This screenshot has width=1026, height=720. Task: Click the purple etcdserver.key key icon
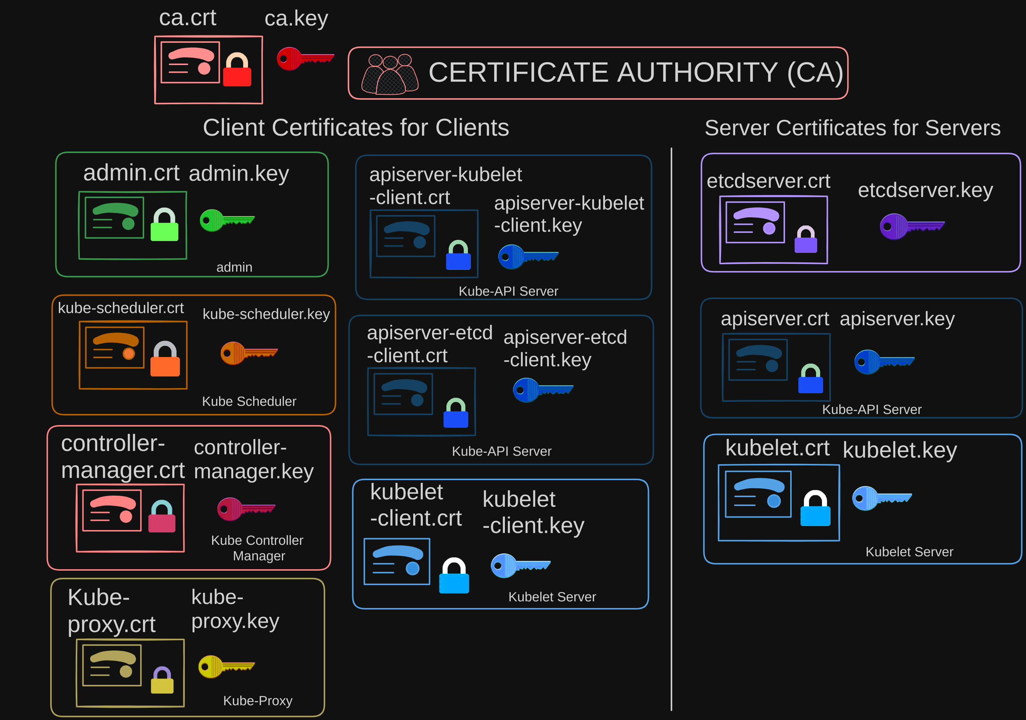pos(912,227)
